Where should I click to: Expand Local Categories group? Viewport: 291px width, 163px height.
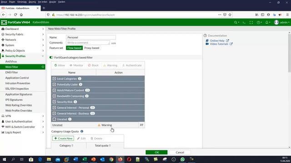(x=54, y=79)
